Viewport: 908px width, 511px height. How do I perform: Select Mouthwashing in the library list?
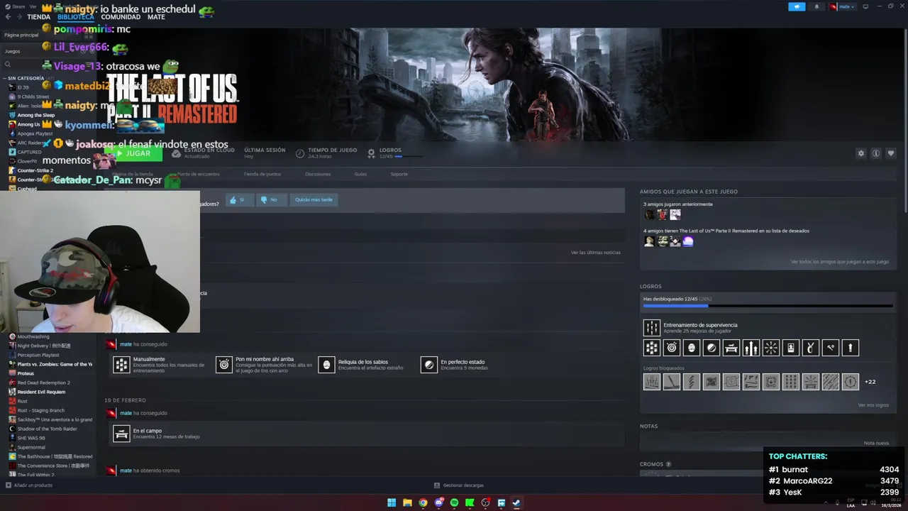pyautogui.click(x=33, y=336)
